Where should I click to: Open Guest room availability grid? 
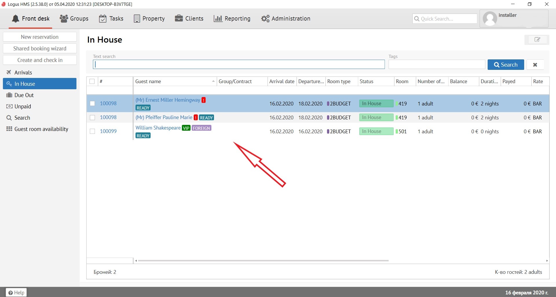(41, 129)
